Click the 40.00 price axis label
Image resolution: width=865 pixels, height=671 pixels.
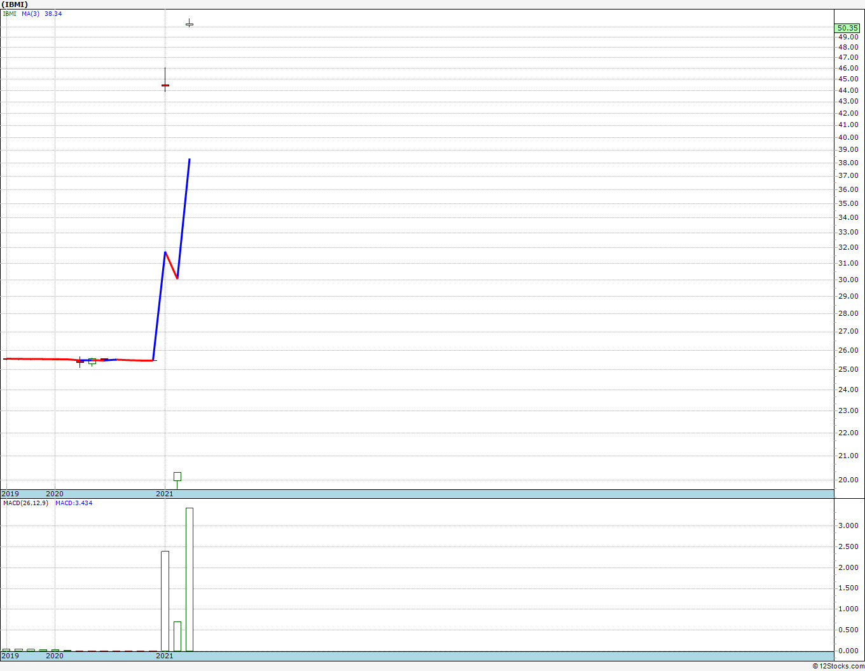pos(848,137)
